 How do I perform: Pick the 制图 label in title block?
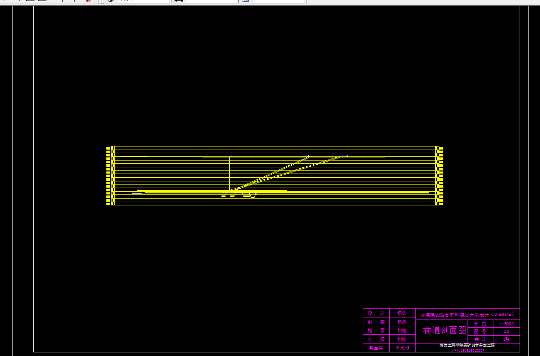coord(376,322)
